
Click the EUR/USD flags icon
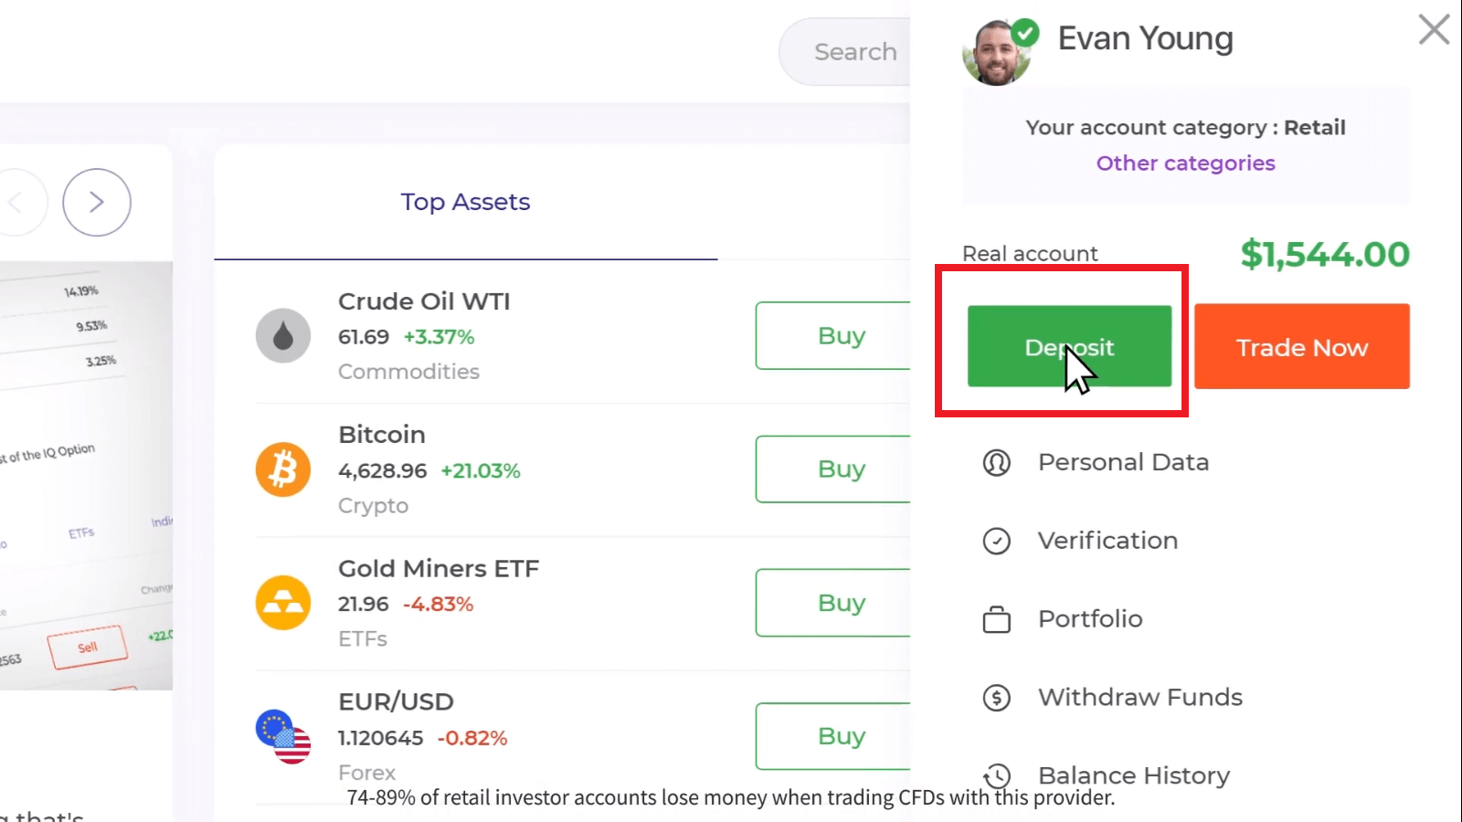(283, 736)
